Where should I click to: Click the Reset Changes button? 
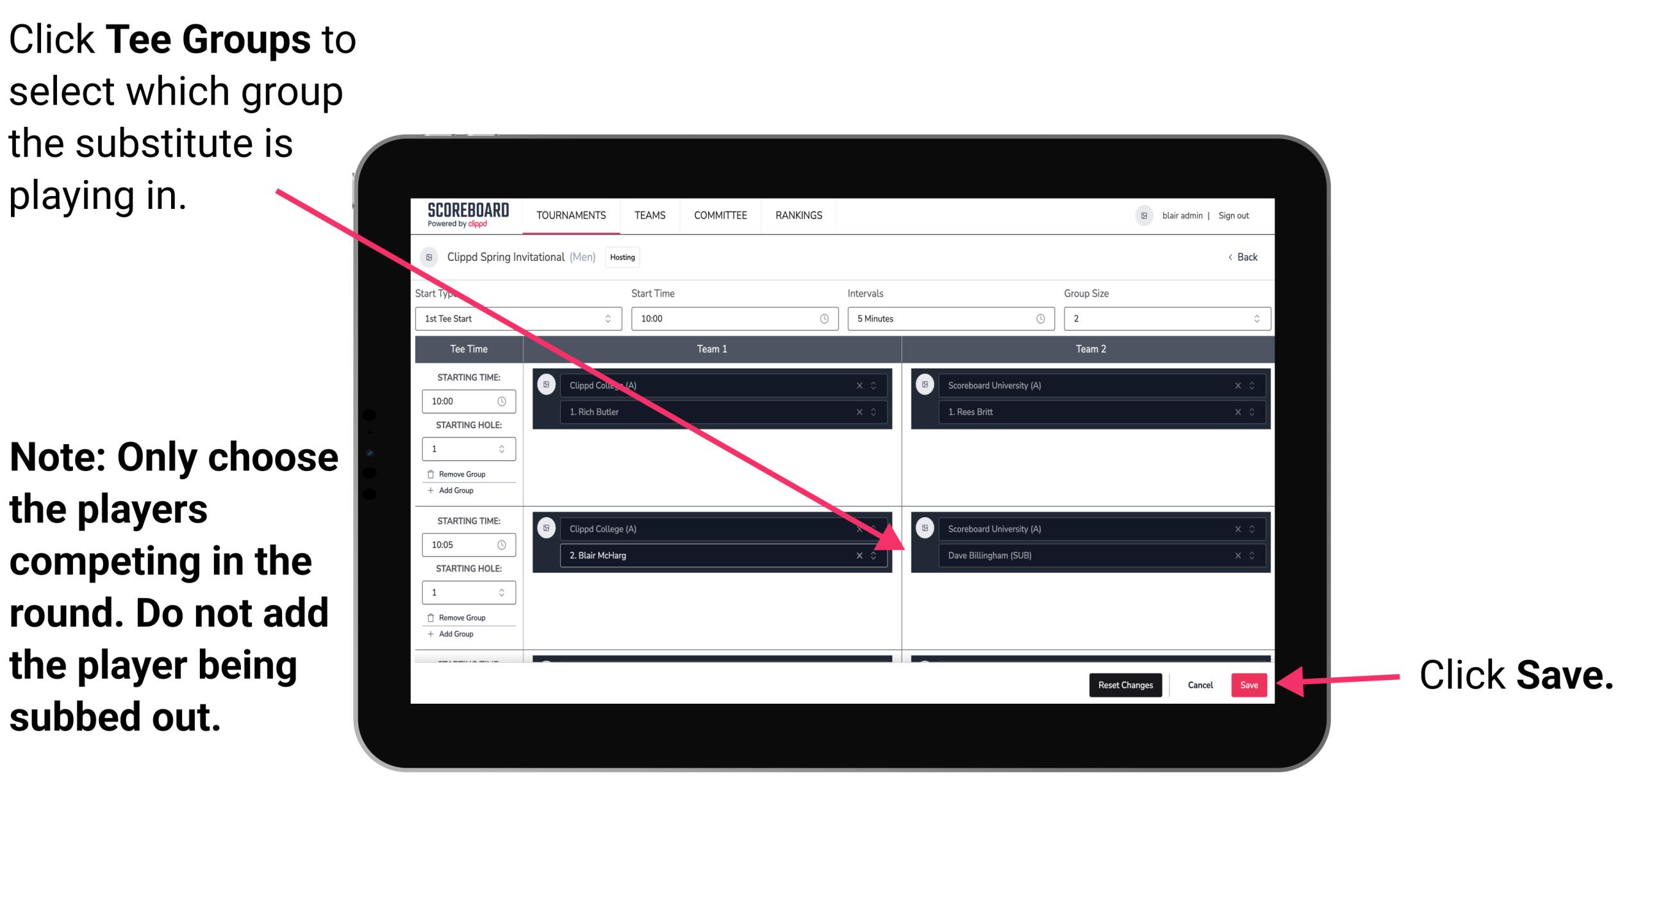[x=1122, y=683]
